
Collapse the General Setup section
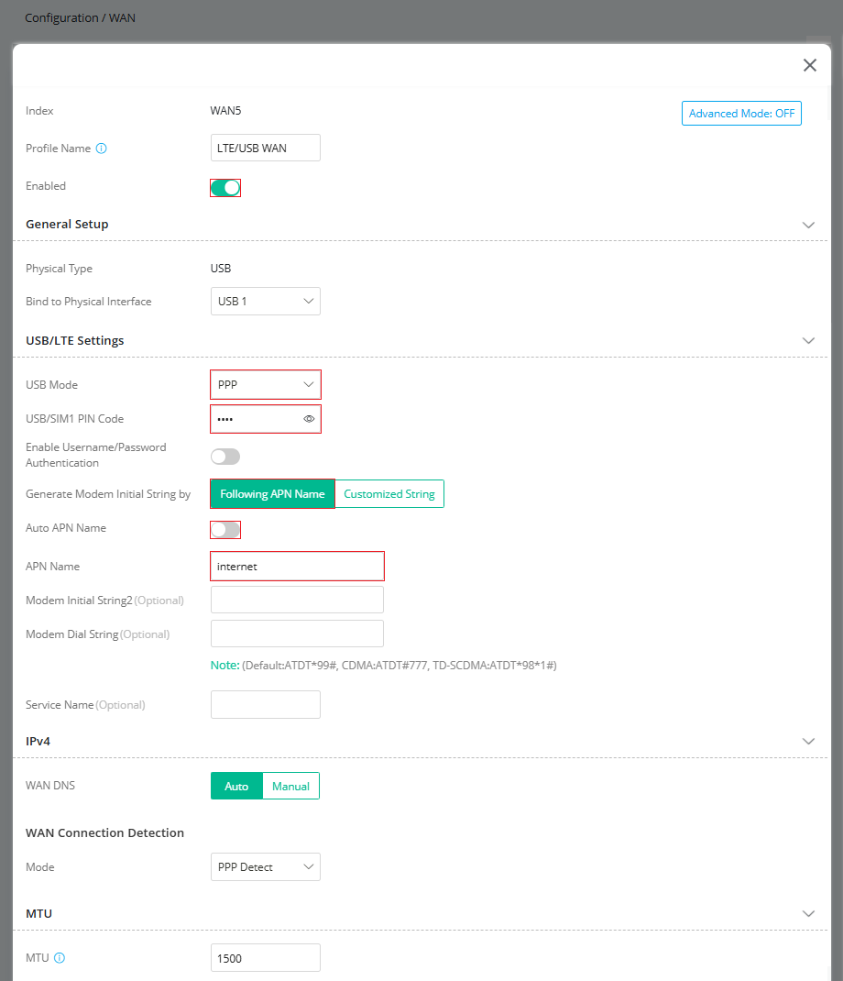(808, 225)
